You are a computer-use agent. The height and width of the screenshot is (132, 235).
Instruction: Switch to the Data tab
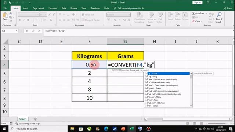tap(64, 8)
